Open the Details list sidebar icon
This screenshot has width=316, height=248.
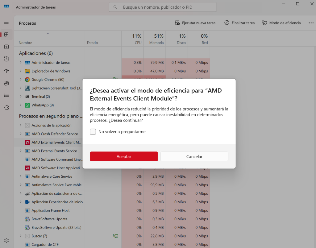(x=6, y=95)
